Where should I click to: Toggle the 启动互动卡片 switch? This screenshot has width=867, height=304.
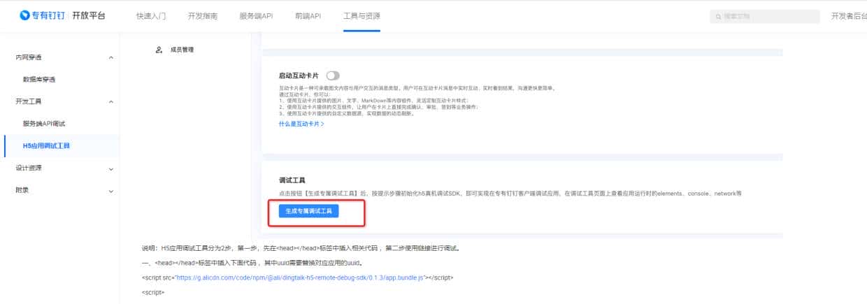point(333,75)
